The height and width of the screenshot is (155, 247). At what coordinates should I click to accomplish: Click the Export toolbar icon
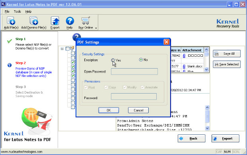tap(55, 21)
